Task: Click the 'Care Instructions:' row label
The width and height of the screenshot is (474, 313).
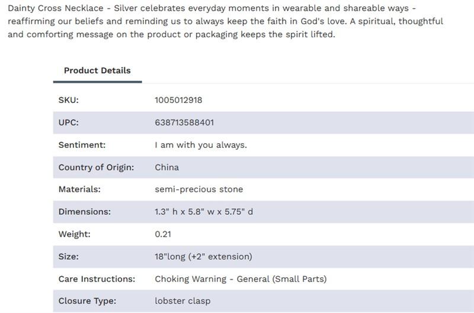Action: pyautogui.click(x=97, y=279)
